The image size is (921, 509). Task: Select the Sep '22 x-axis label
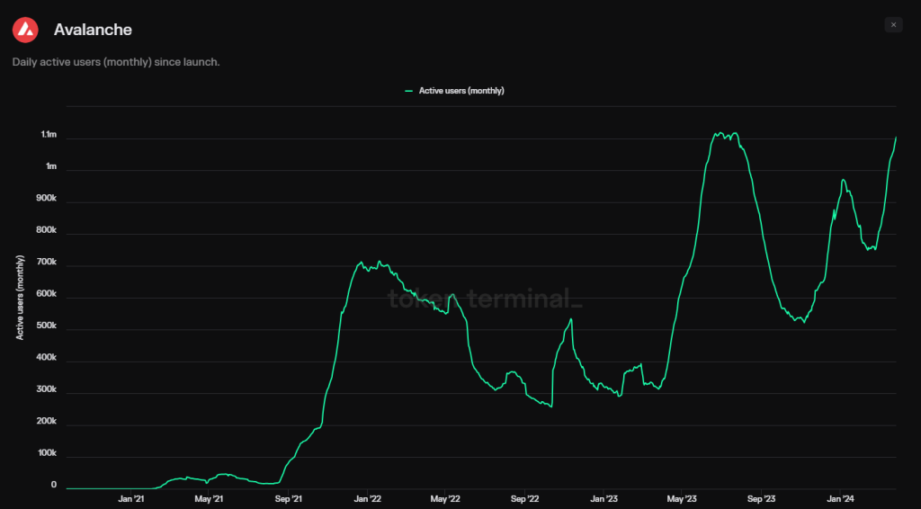click(524, 498)
